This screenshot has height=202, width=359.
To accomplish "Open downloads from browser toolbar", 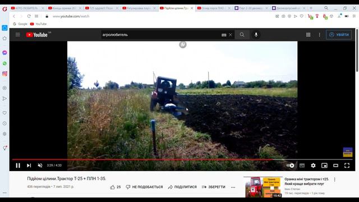I will (339, 16).
